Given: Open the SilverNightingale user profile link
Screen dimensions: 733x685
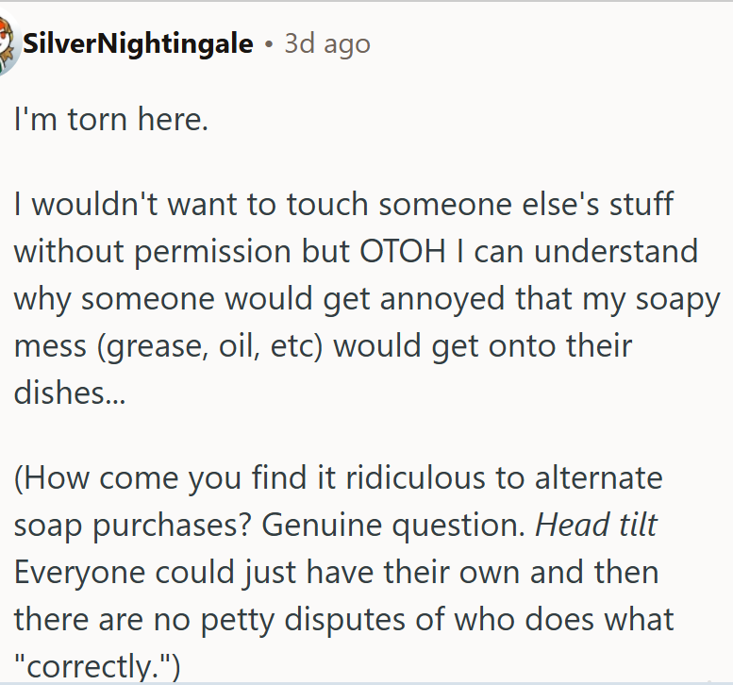Looking at the screenshot, I should tap(138, 44).
